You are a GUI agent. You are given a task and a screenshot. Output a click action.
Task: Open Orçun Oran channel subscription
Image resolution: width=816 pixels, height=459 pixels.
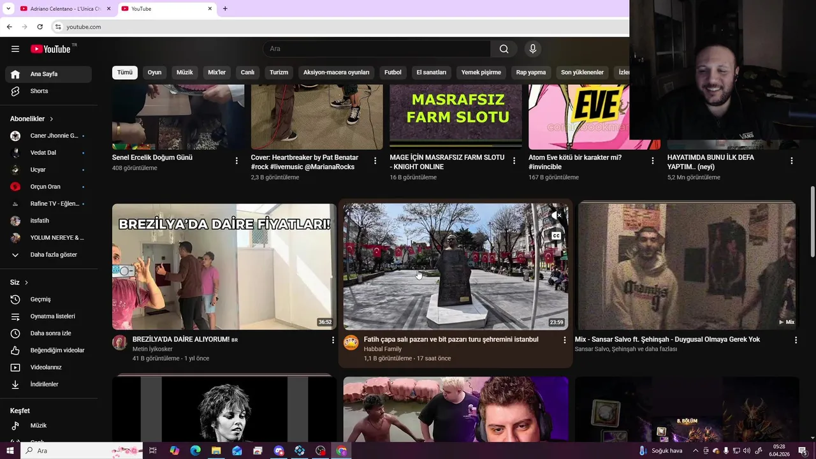48,187
